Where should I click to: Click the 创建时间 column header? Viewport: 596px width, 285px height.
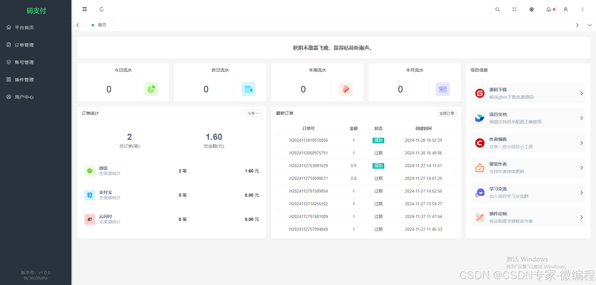point(423,128)
